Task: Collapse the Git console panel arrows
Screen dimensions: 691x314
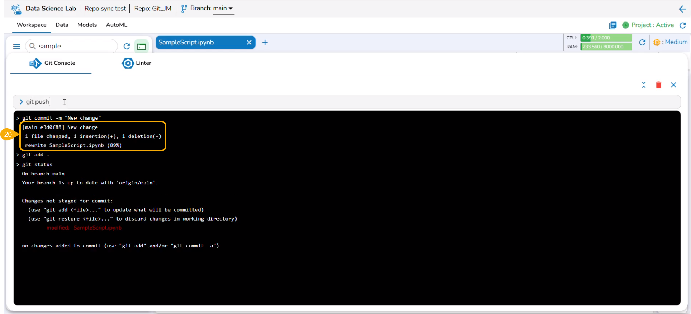Action: click(644, 85)
